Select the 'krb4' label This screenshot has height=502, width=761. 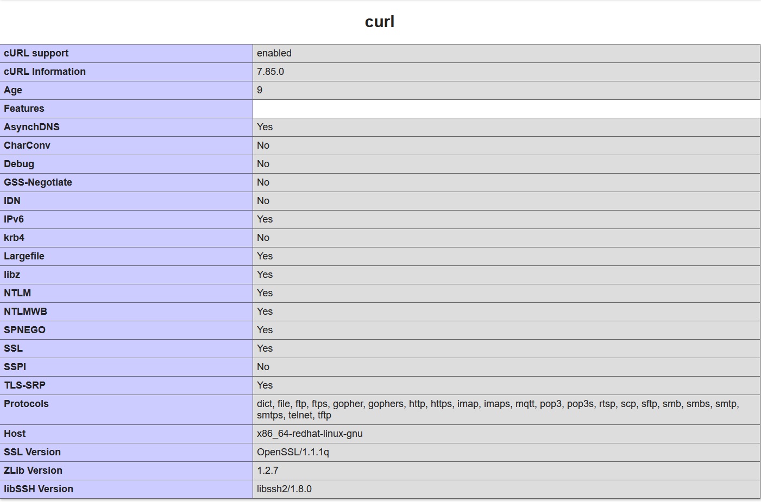coord(14,238)
